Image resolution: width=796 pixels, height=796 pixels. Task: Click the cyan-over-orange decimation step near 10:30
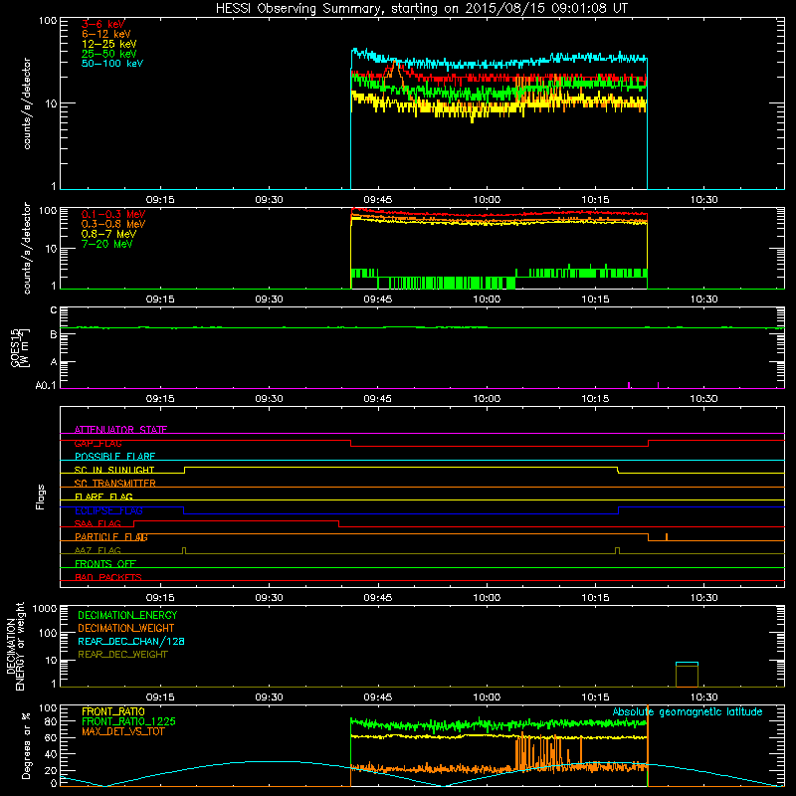(687, 675)
